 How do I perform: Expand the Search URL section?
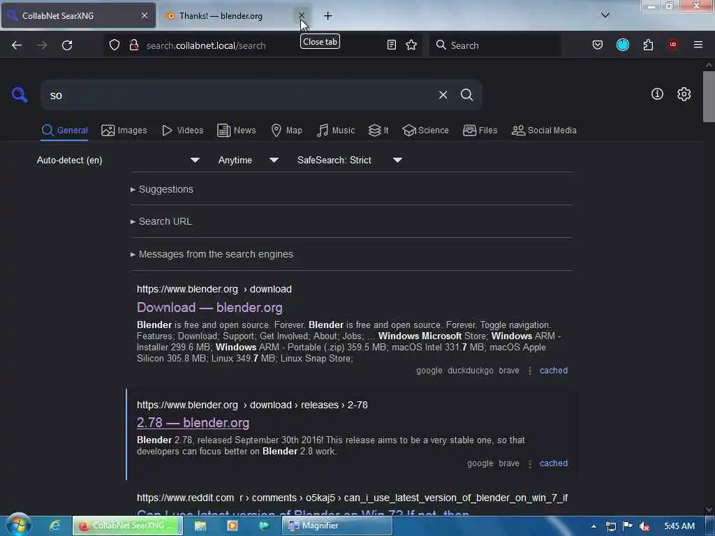161,221
